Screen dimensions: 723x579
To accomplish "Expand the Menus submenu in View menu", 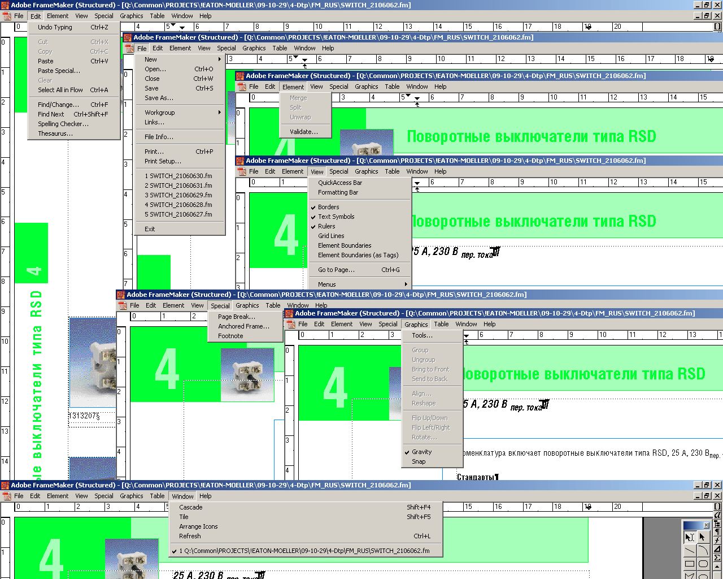I will pyautogui.click(x=359, y=284).
